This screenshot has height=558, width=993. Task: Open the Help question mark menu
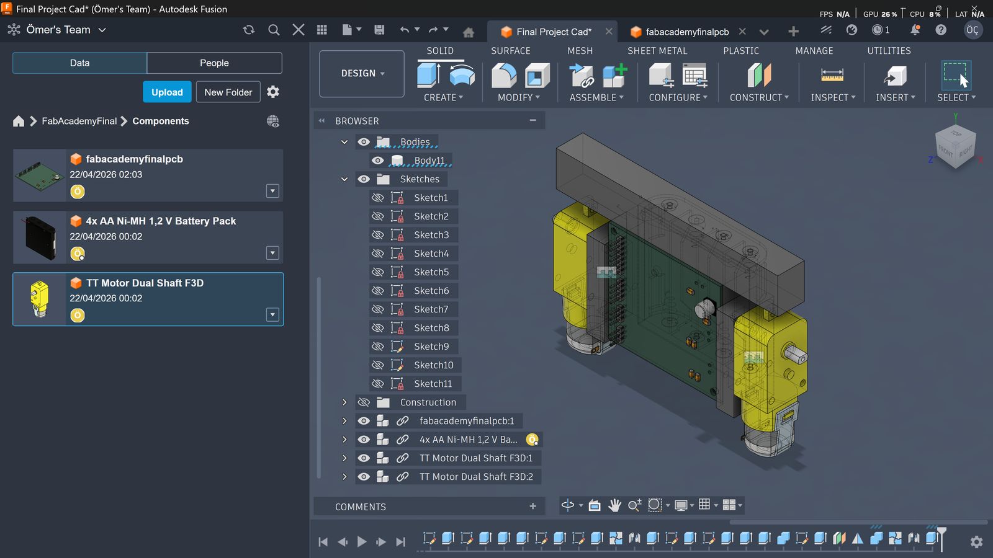point(941,30)
